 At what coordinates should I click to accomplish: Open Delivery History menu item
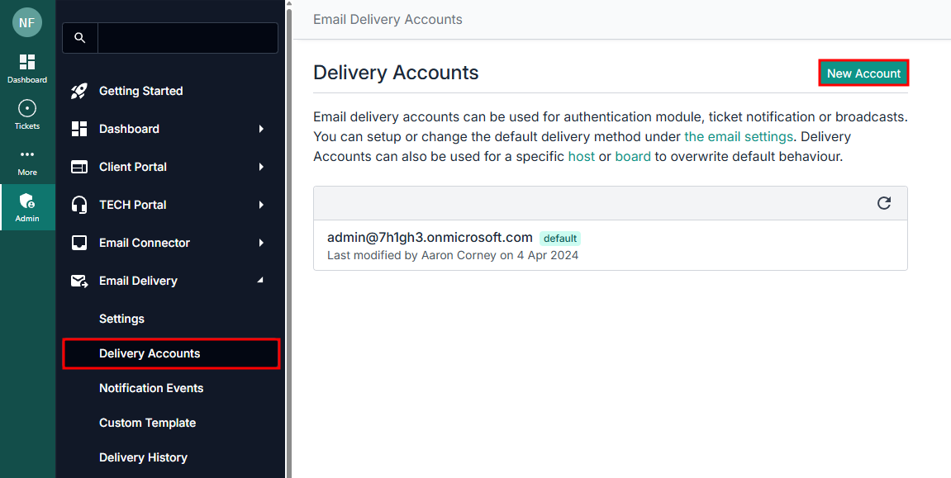point(143,457)
